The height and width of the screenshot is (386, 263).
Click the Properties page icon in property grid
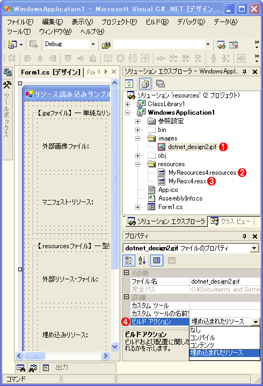tap(172, 261)
